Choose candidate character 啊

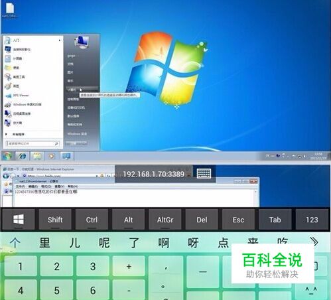pos(164,243)
